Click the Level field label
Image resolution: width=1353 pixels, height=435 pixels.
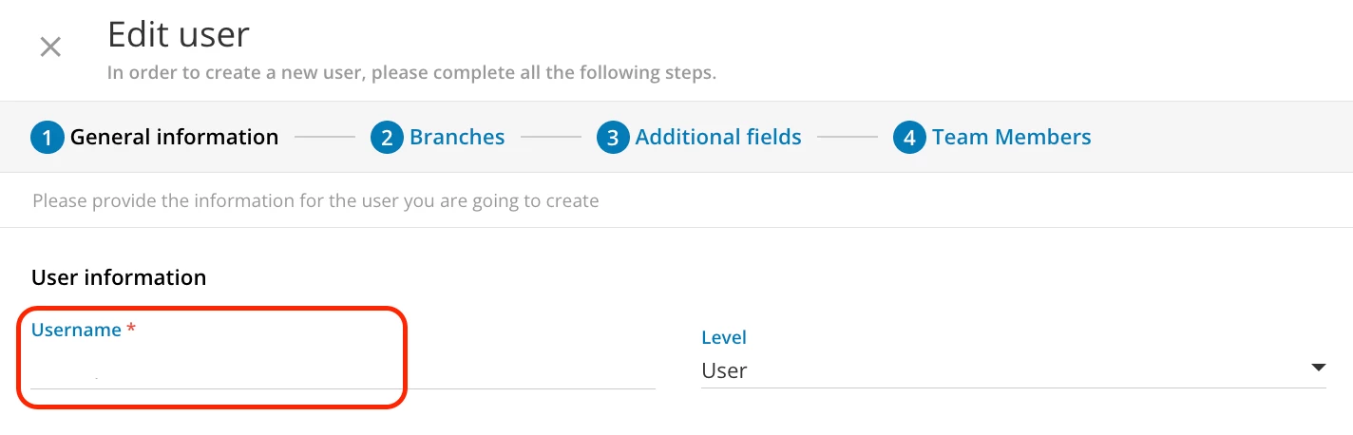[724, 337]
